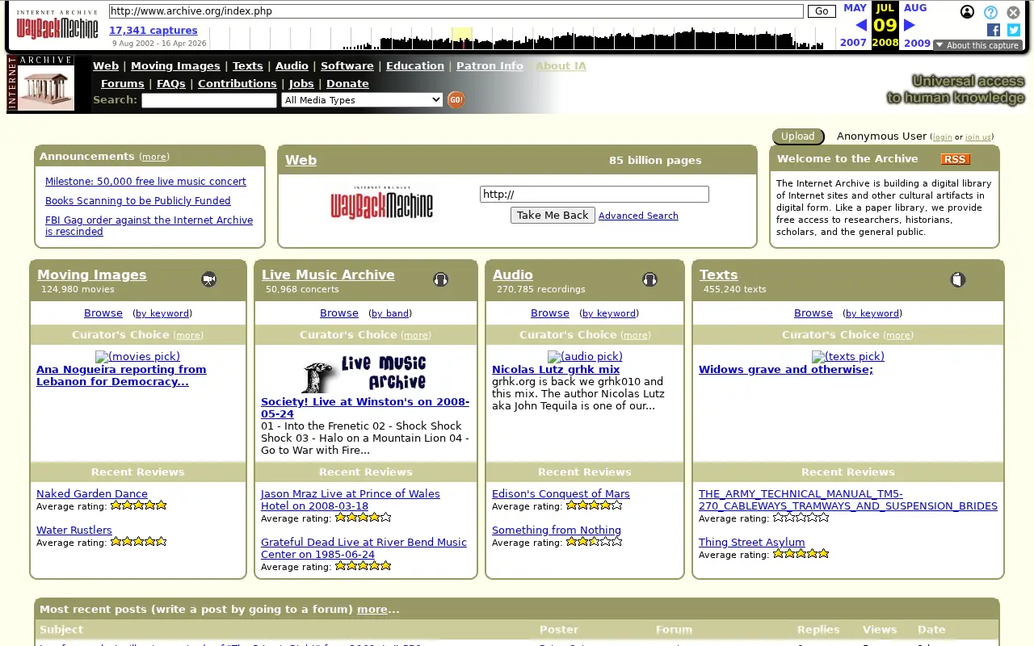Open the Wayback help question icon
The width and height of the screenshot is (1034, 646).
point(990,12)
